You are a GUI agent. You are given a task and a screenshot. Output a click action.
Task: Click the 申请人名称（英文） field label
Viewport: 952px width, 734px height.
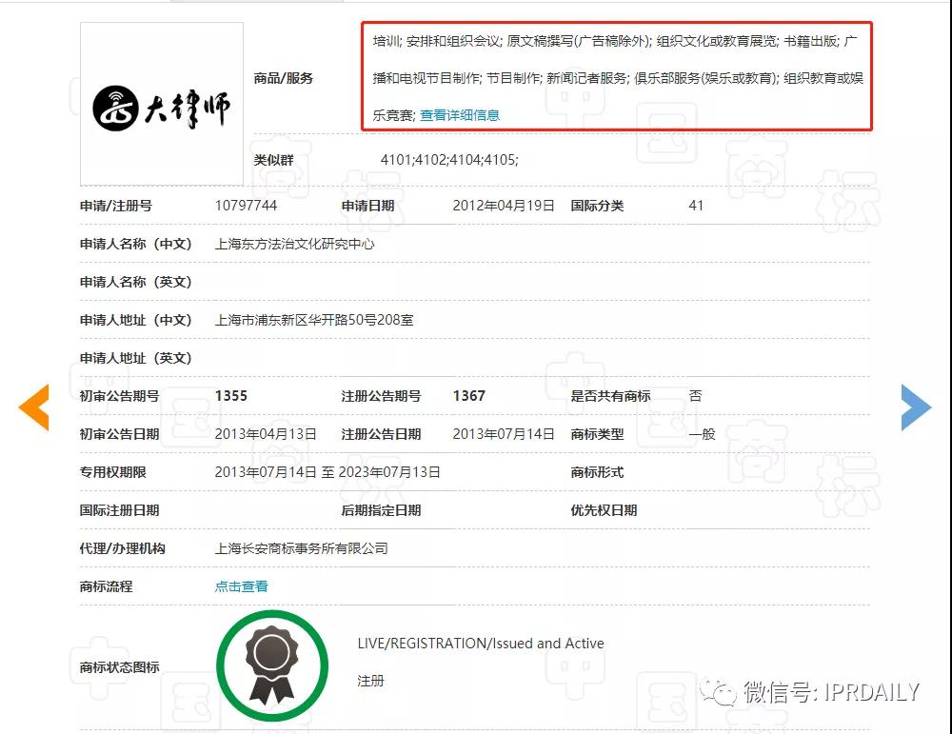point(136,283)
